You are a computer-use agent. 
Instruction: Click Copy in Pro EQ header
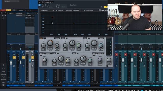tap(57, 7)
